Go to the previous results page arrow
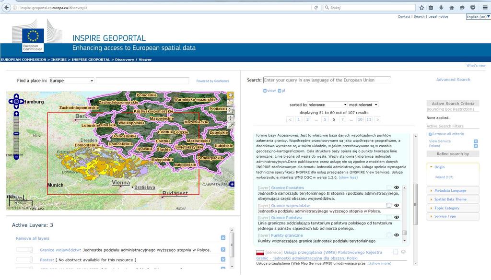Image resolution: width=491 pixels, height=280 pixels. click(x=290, y=119)
